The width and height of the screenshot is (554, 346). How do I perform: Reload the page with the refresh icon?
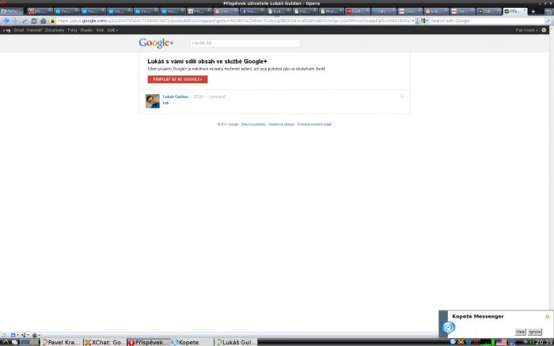coord(34,21)
